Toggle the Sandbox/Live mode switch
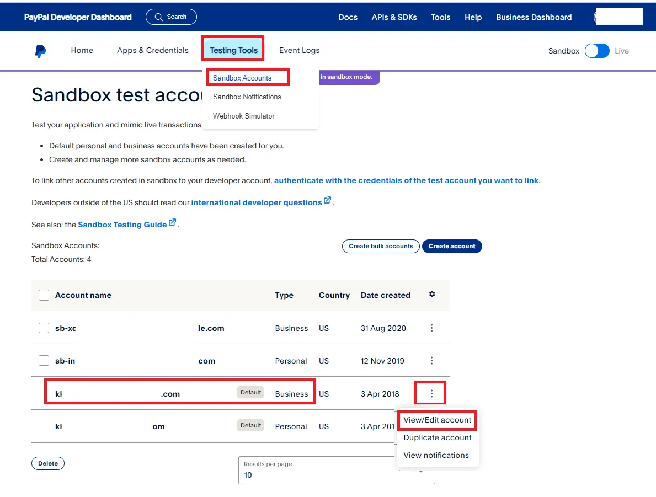Screen dimensions: 656x497 click(x=597, y=51)
